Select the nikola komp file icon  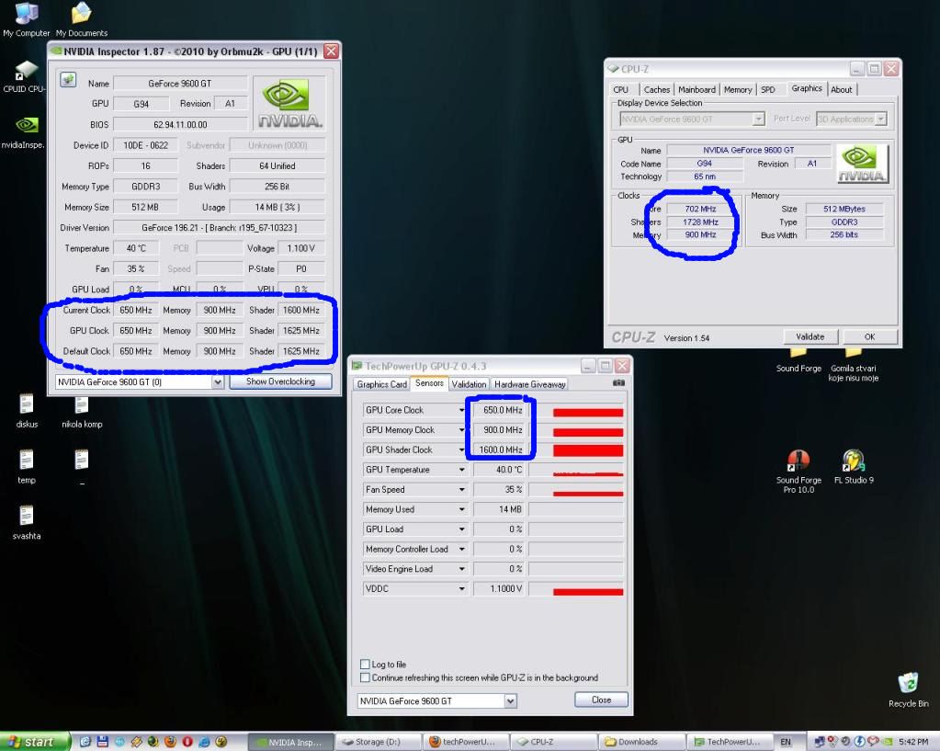pos(82,410)
